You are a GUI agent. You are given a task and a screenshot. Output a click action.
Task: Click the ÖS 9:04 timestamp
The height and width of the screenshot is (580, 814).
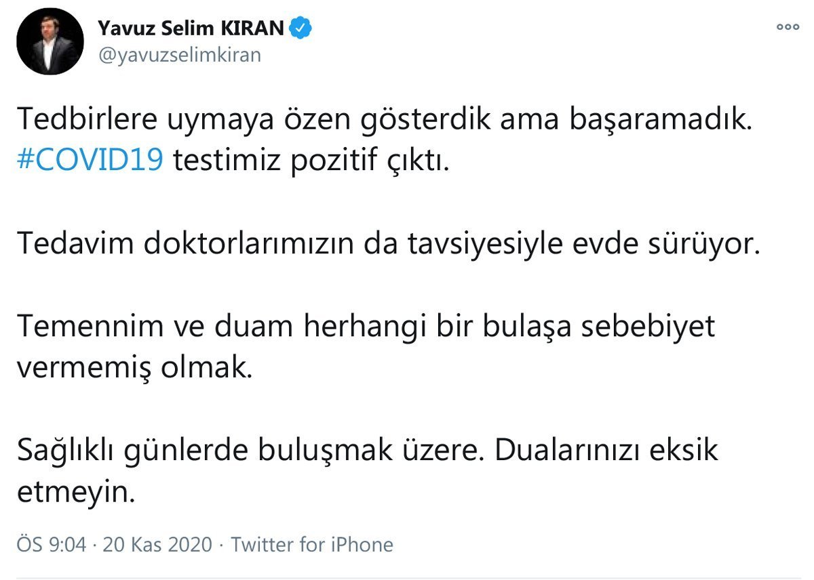[52, 544]
